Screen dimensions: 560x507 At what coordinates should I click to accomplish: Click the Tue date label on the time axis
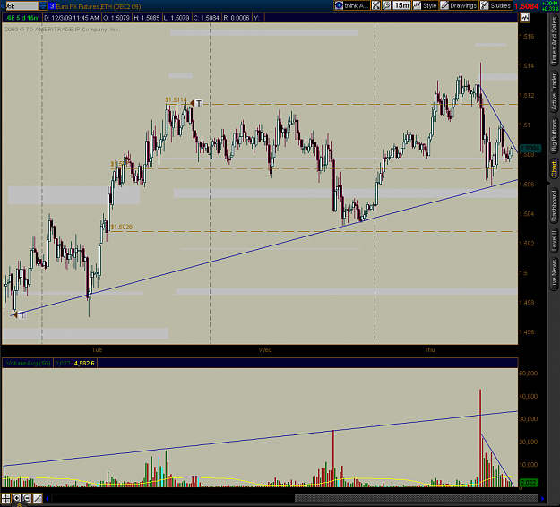click(97, 350)
